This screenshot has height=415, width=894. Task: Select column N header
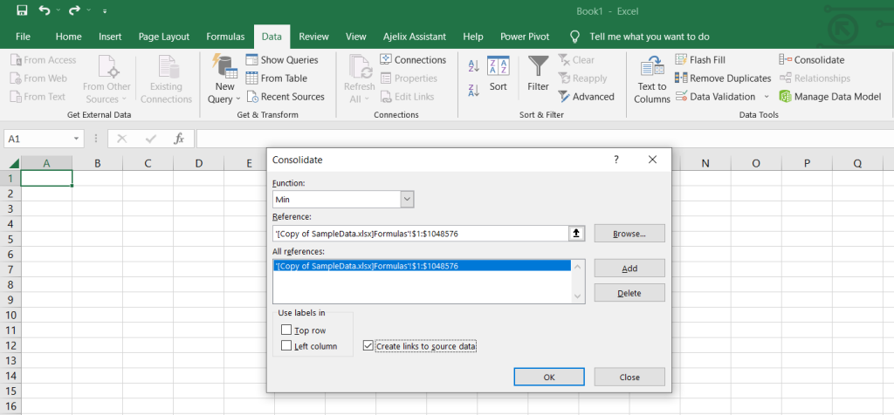pos(705,163)
